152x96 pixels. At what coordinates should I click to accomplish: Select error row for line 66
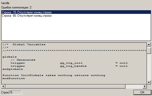pyautogui.click(x=76, y=16)
